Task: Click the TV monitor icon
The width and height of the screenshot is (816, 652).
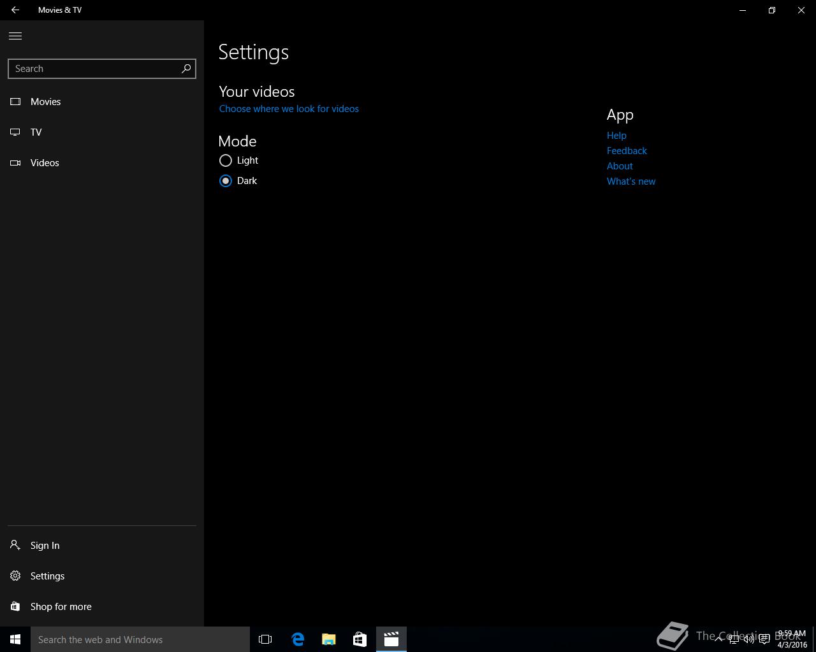Action: pyautogui.click(x=15, y=132)
